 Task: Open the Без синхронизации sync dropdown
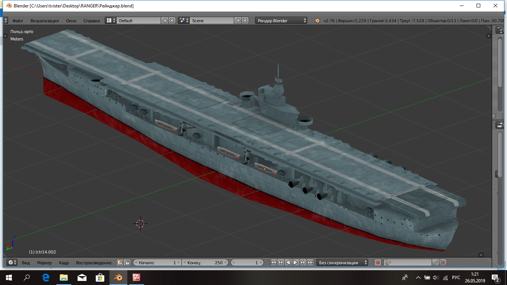point(342,262)
